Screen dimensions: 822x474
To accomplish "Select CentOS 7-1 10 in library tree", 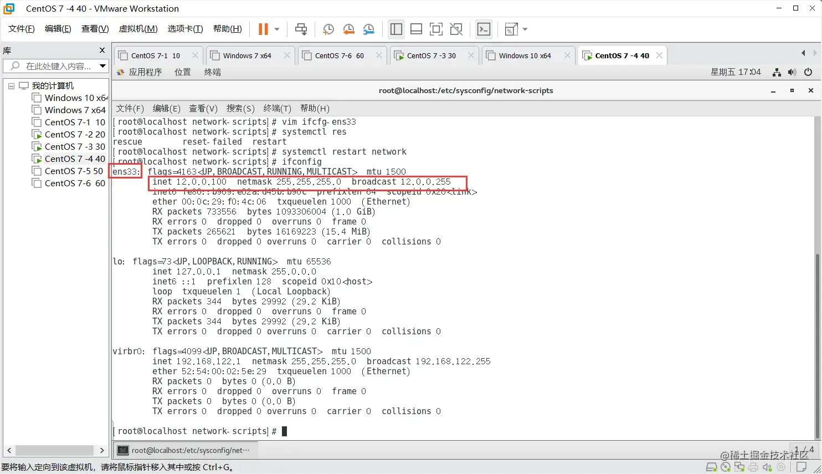I will click(x=69, y=123).
